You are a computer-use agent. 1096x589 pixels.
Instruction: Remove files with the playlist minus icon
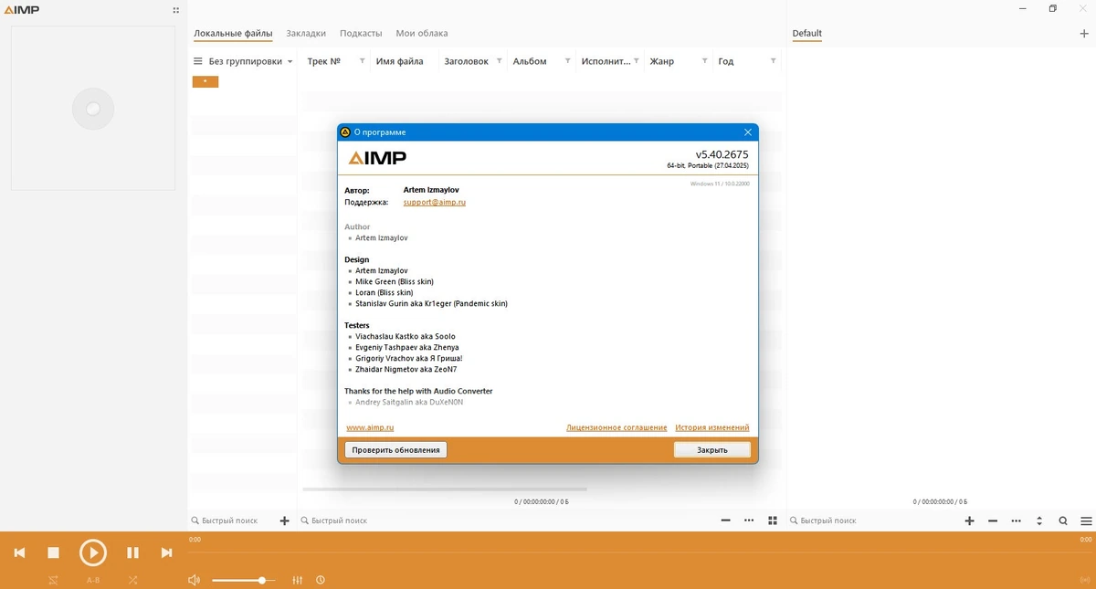click(x=993, y=521)
